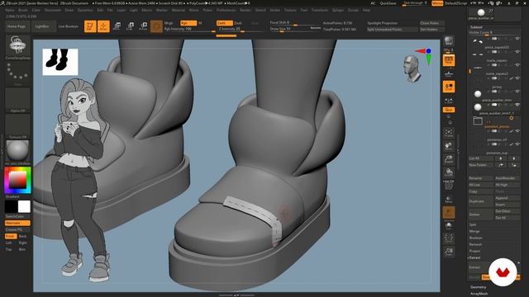This screenshot has height=297, width=529.
Task: Click the Close Holes button
Action: click(431, 23)
